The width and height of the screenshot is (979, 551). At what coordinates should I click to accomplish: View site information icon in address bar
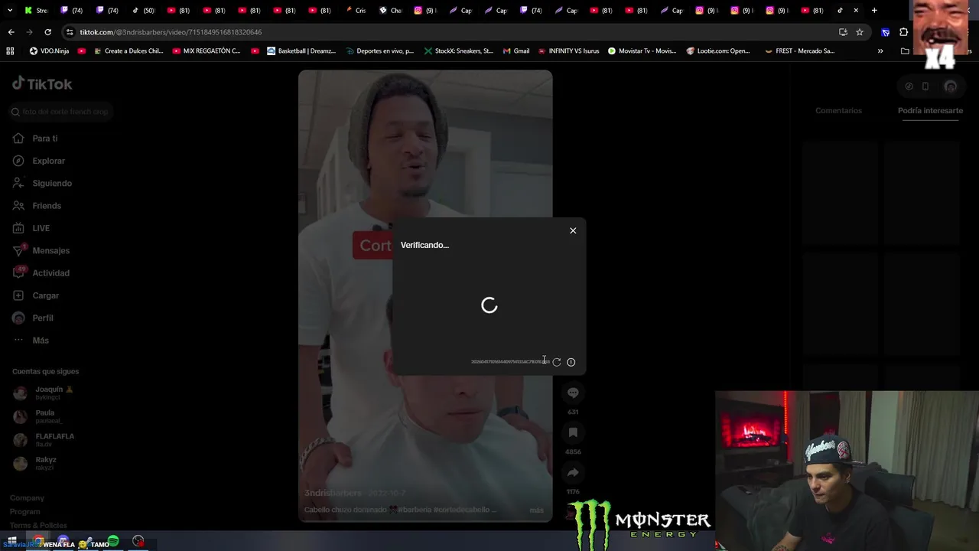pos(70,32)
